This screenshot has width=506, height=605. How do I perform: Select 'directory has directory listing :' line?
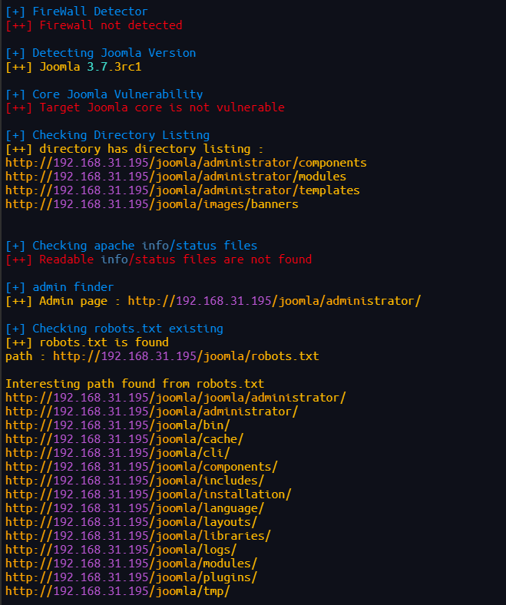click(134, 149)
